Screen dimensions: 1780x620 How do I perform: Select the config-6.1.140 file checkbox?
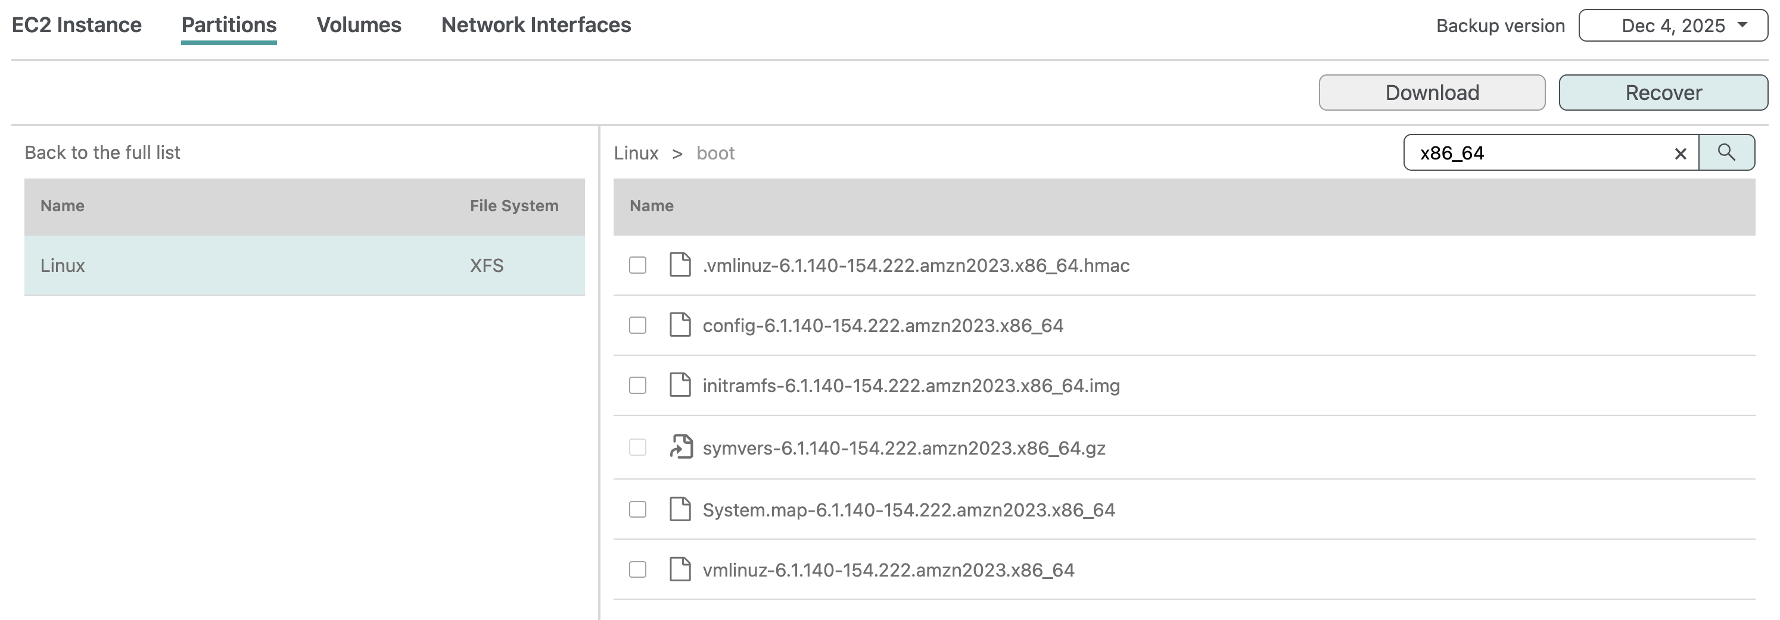637,325
